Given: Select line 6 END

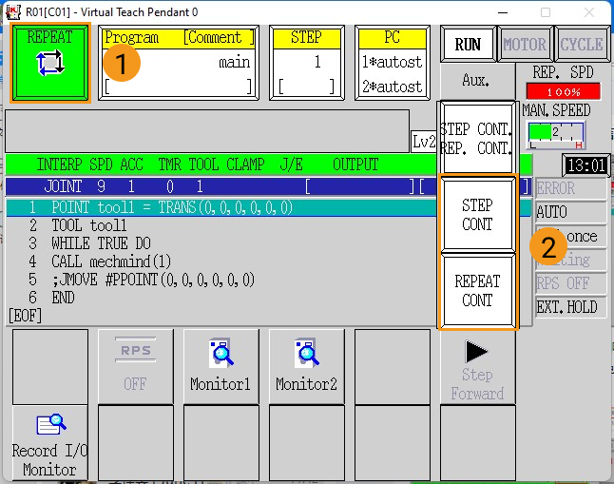Looking at the screenshot, I should pyautogui.click(x=221, y=298).
